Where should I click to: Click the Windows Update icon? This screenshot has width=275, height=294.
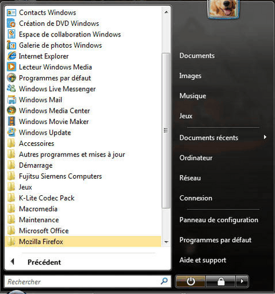point(12,132)
